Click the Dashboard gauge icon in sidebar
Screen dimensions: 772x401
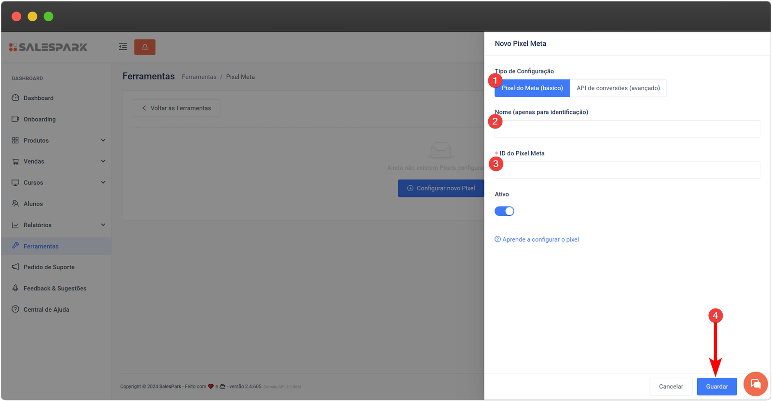(15, 98)
